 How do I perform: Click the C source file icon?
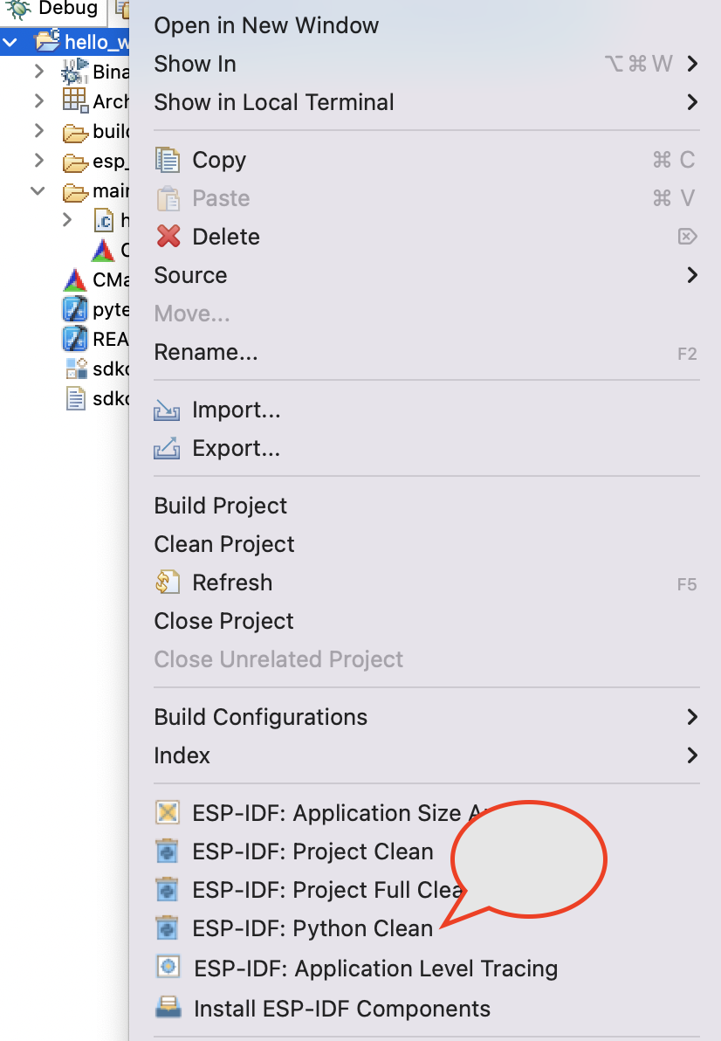[x=104, y=220]
